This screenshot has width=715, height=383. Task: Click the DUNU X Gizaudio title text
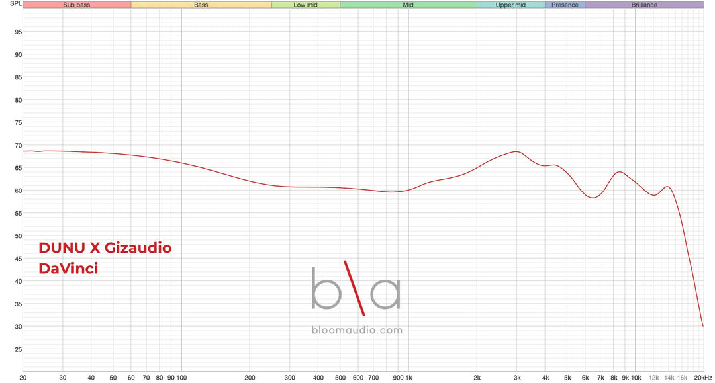pos(105,248)
